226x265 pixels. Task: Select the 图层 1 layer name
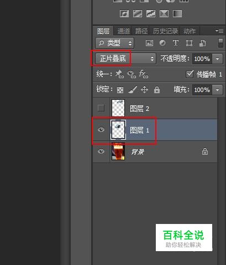point(139,130)
